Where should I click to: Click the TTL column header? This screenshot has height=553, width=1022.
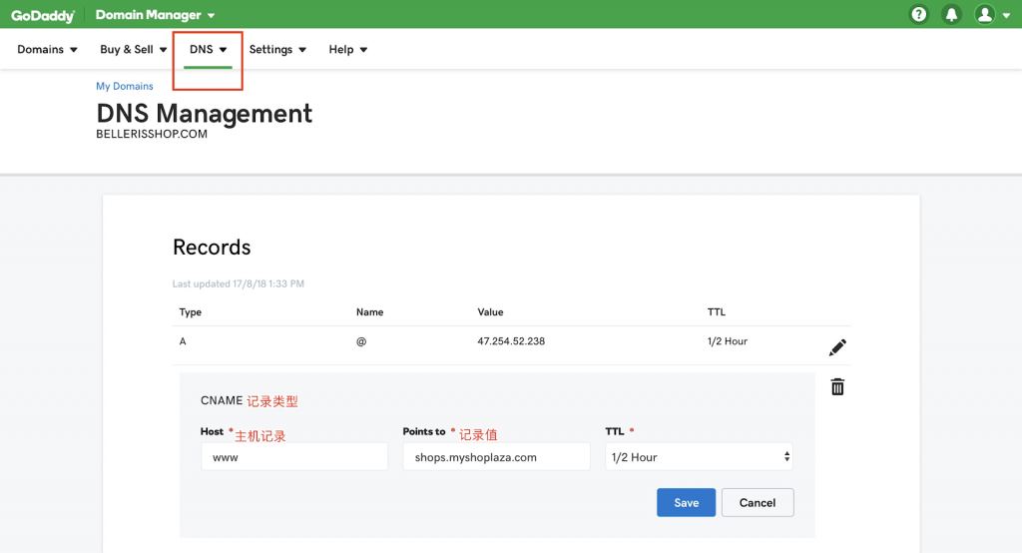(717, 312)
